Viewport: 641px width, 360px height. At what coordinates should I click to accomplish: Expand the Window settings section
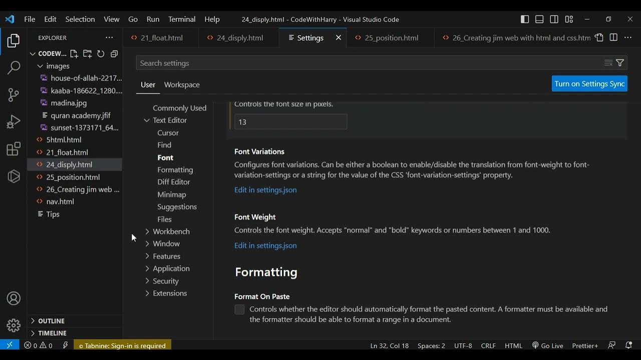coord(147,243)
